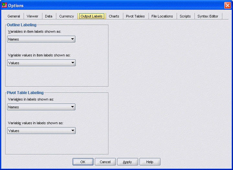The width and height of the screenshot is (233, 170).
Task: Click the Pivot Table Labeling group heading
Action: (25, 93)
